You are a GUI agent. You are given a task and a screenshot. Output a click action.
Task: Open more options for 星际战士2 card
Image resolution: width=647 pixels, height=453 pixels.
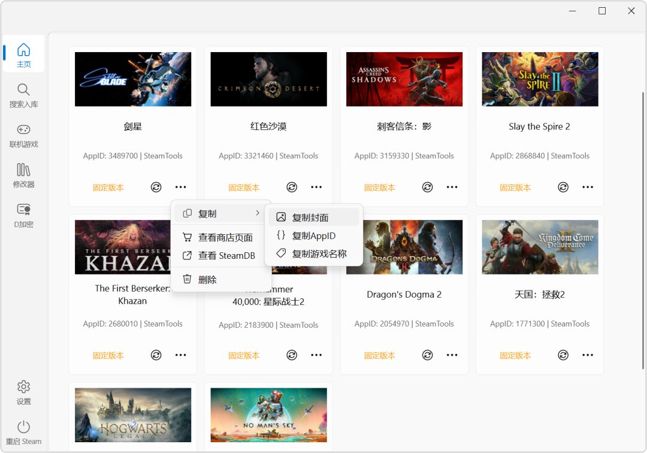(316, 355)
